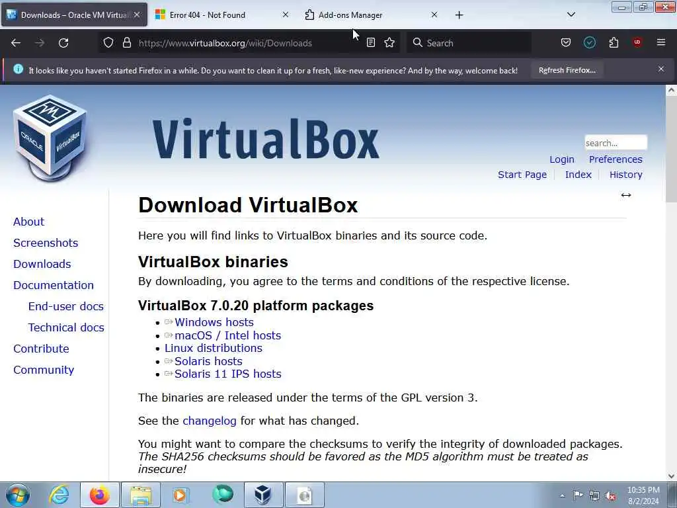The image size is (677, 508).
Task: Open the Pocket save icon
Action: tap(566, 42)
